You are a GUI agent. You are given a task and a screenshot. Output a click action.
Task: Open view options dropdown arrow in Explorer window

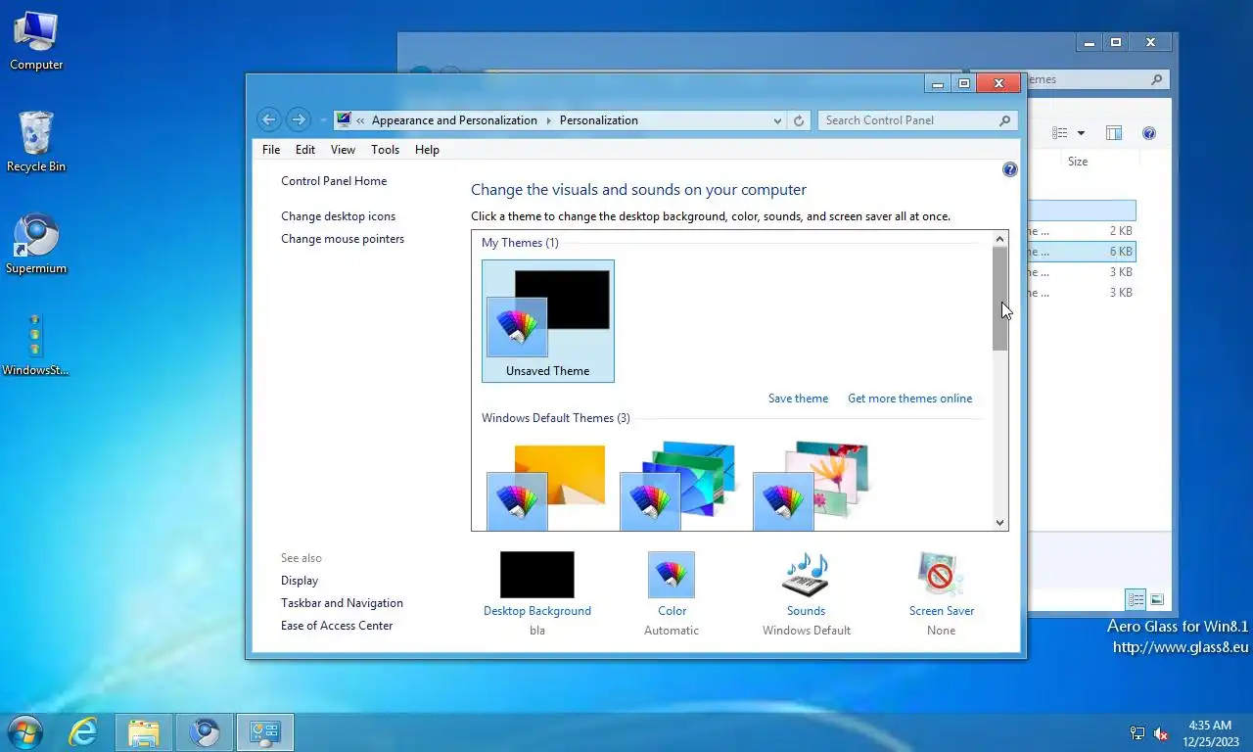click(1081, 133)
